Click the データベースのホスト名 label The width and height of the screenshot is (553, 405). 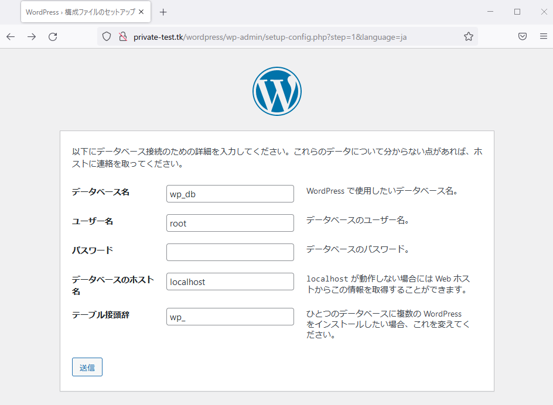pyautogui.click(x=113, y=286)
